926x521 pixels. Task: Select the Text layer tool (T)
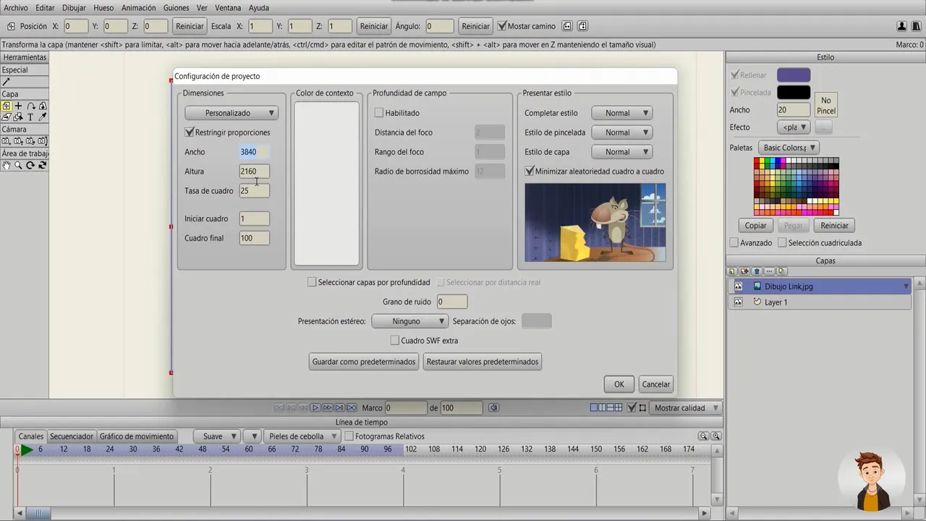pos(30,117)
